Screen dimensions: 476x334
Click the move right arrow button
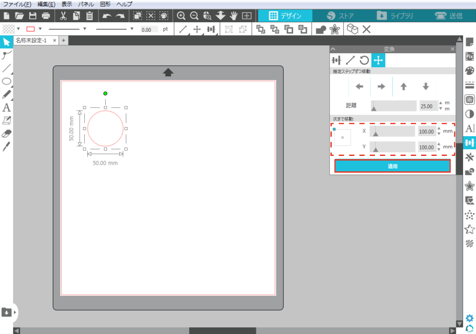381,87
